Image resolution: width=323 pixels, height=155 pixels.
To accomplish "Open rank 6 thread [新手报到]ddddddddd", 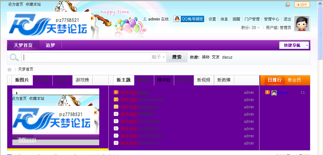I will [139, 129].
